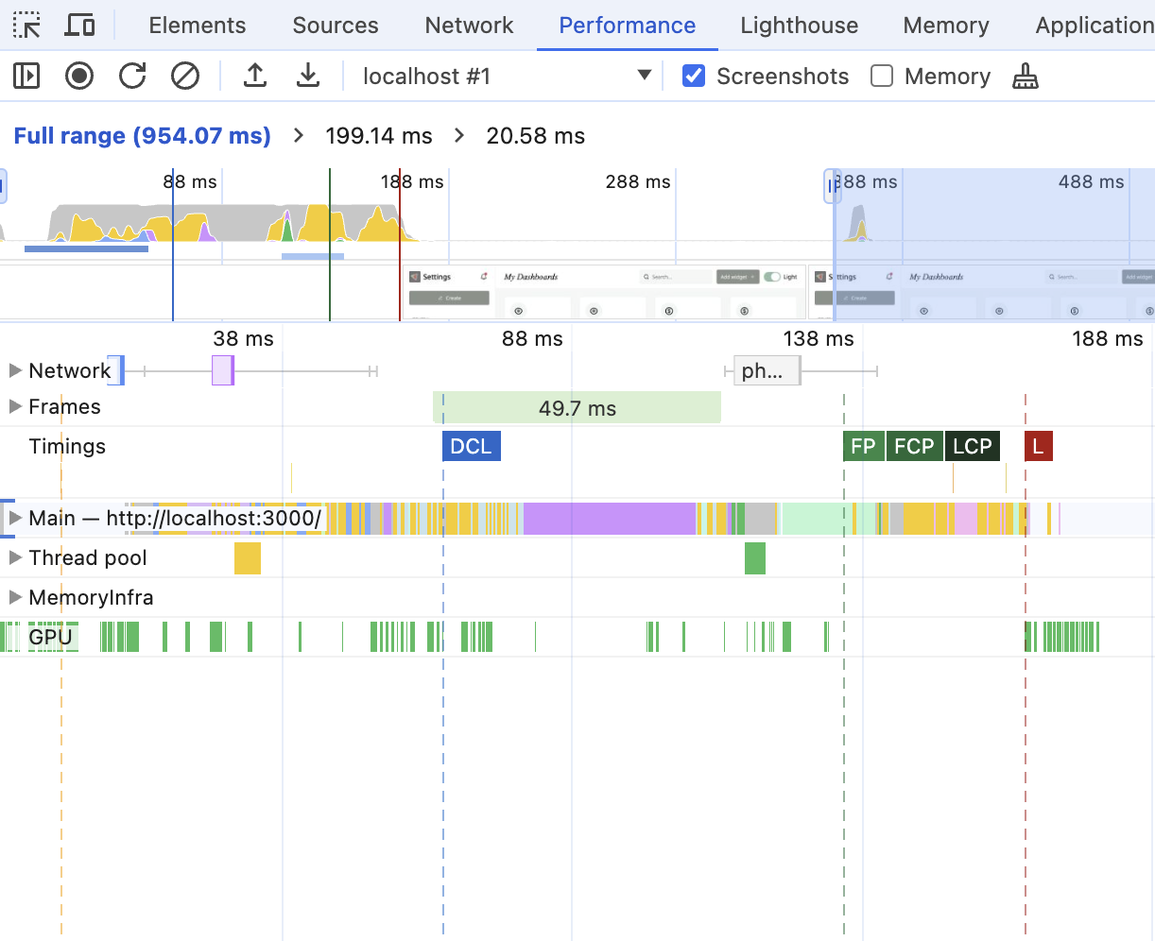The height and width of the screenshot is (941, 1155).
Task: Click the reload and record icon
Action: (x=132, y=76)
